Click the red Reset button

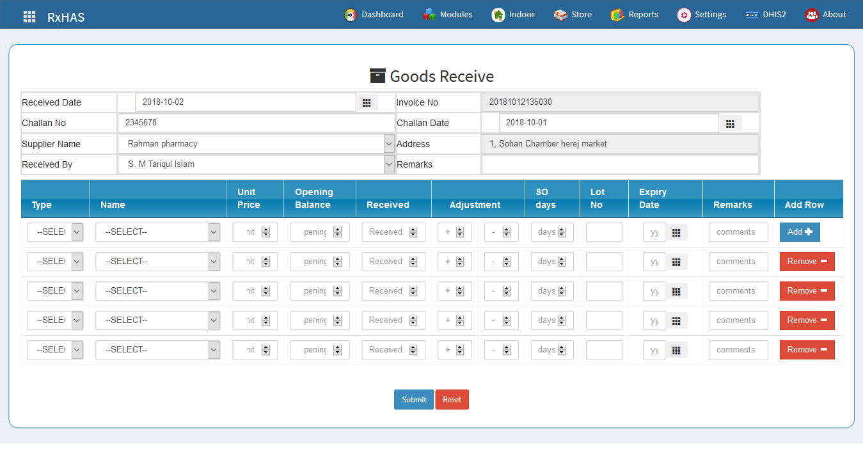coord(452,400)
